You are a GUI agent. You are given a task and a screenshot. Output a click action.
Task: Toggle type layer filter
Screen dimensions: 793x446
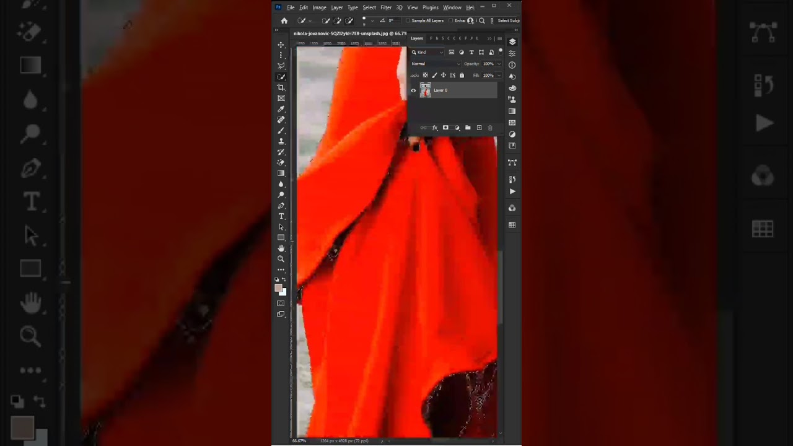471,52
